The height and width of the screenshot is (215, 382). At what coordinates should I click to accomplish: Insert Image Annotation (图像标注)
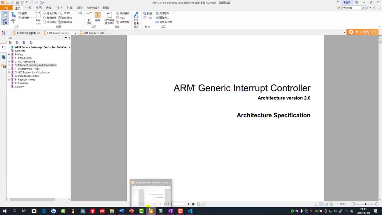162,18
